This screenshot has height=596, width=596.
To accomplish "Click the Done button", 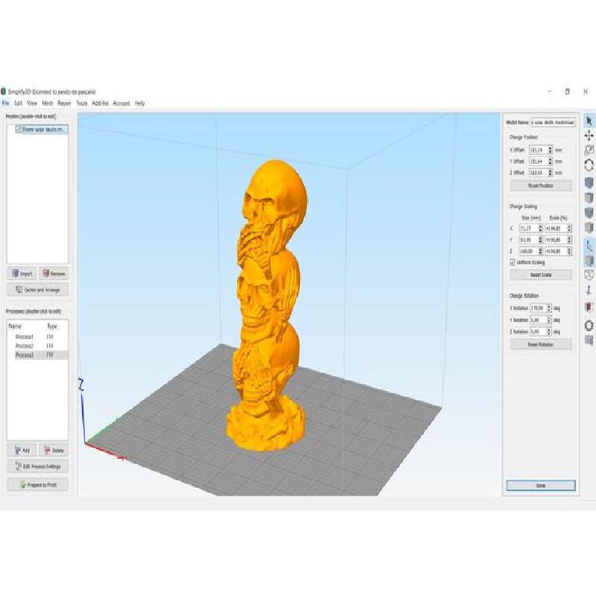I will click(x=540, y=485).
